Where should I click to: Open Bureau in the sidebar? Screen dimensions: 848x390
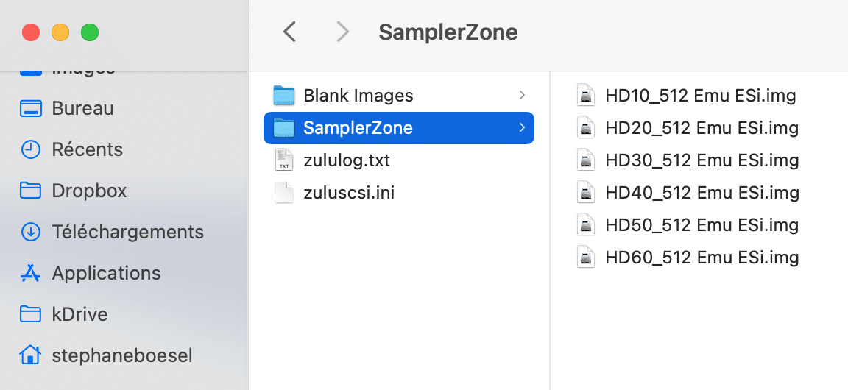pyautogui.click(x=82, y=109)
